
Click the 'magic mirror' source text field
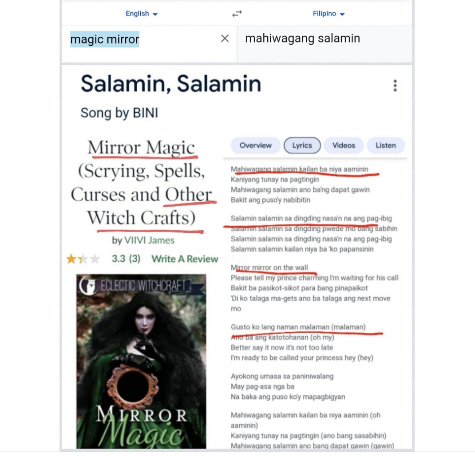pyautogui.click(x=149, y=44)
